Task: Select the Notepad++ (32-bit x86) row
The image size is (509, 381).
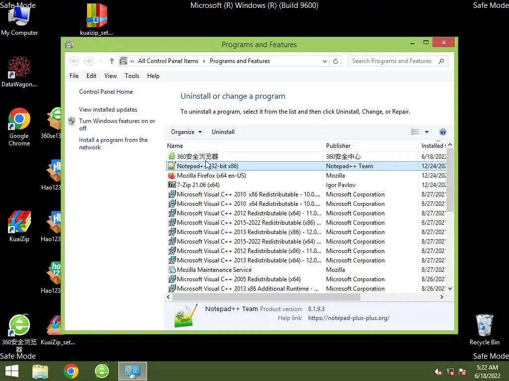Action: click(x=306, y=166)
